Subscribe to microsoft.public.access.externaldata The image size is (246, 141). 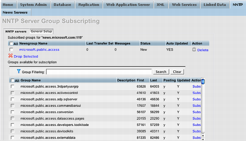pos(196,138)
